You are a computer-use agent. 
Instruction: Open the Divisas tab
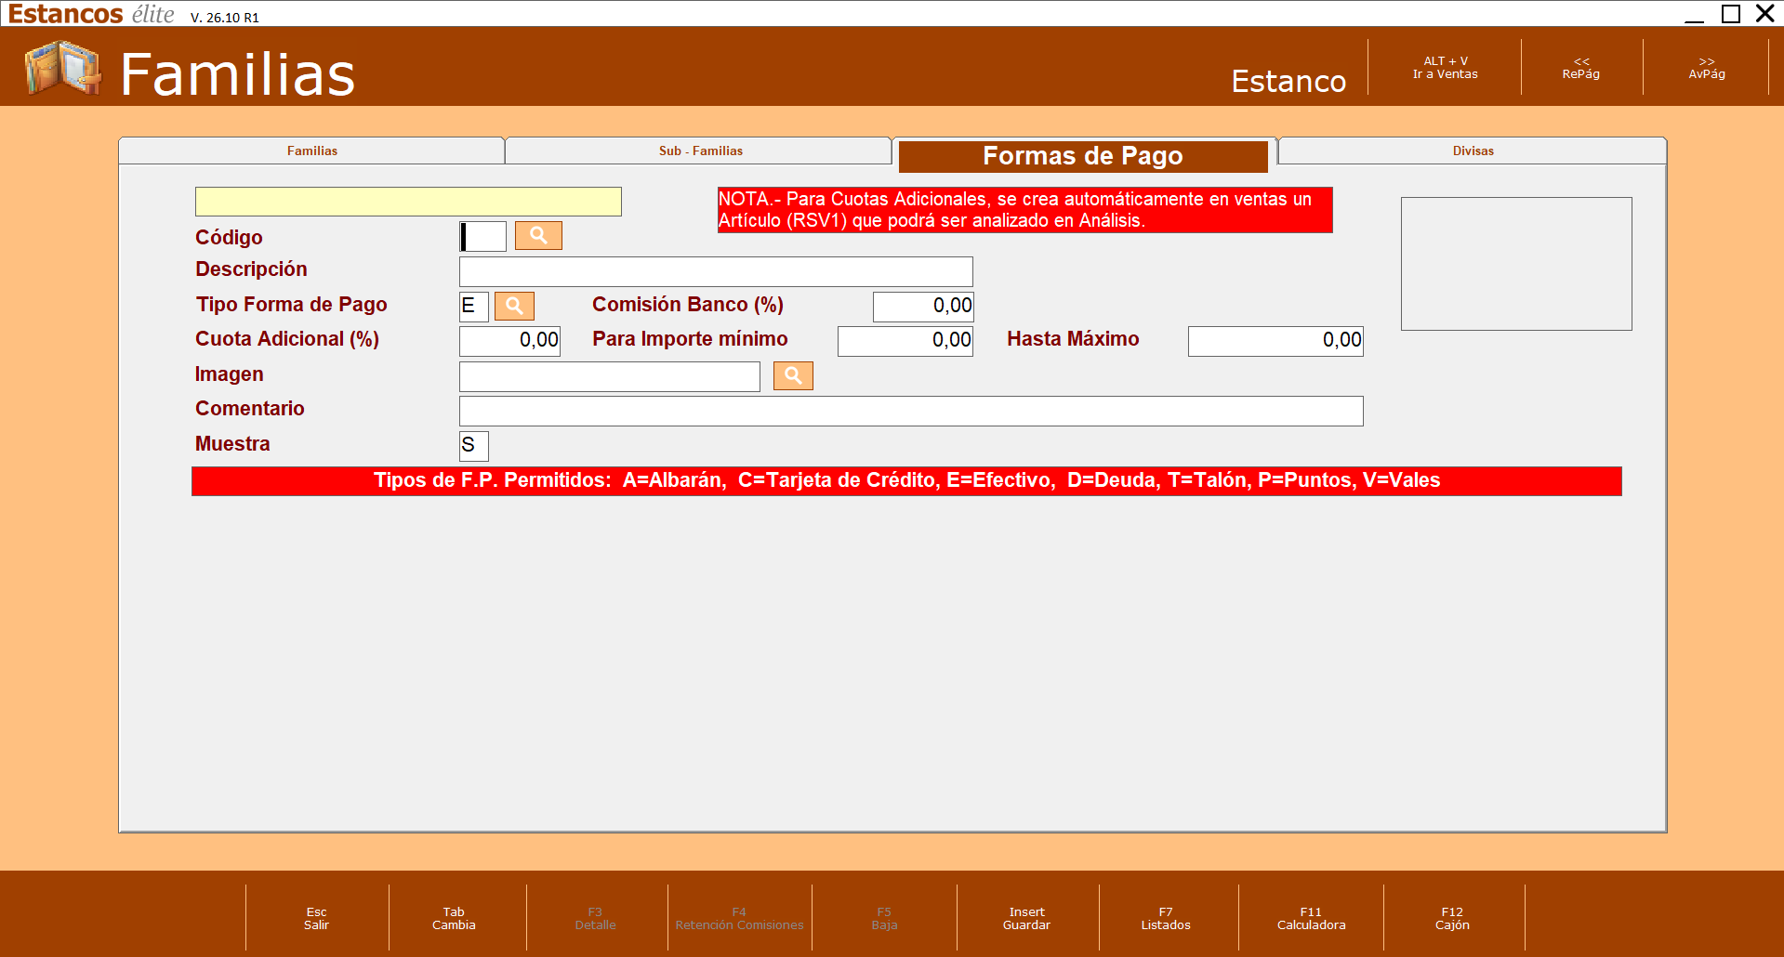(1473, 151)
